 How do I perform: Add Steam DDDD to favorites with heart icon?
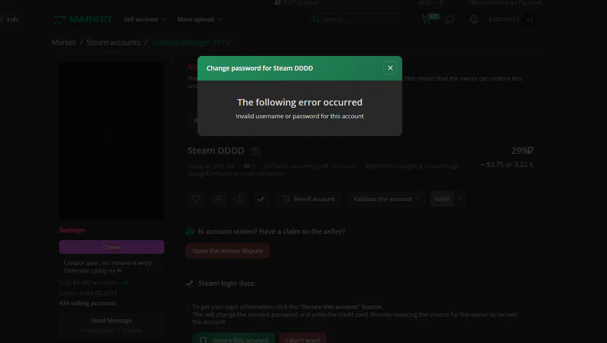[196, 199]
